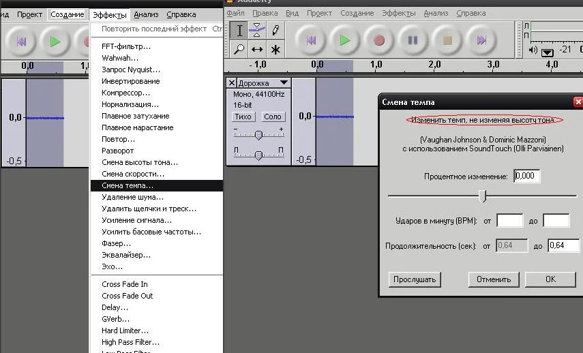Open Создание menu in right window
Screen dimensions: 583x353
point(357,13)
